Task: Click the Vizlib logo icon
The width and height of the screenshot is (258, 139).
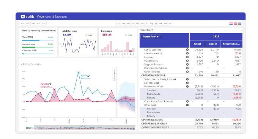Action: pos(23,17)
